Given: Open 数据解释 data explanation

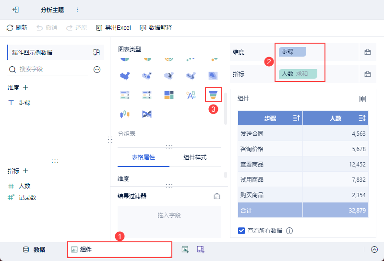Looking at the screenshot, I should (x=156, y=28).
